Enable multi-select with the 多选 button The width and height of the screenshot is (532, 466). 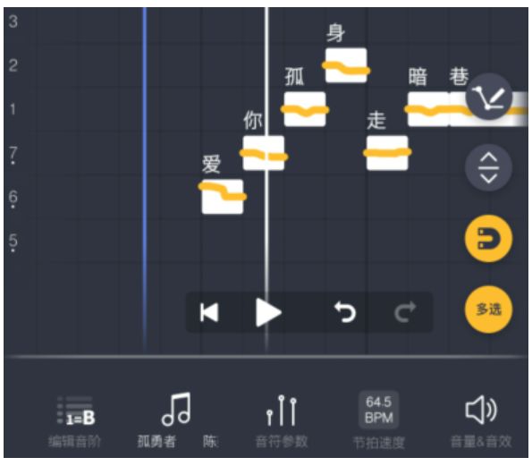(x=488, y=309)
